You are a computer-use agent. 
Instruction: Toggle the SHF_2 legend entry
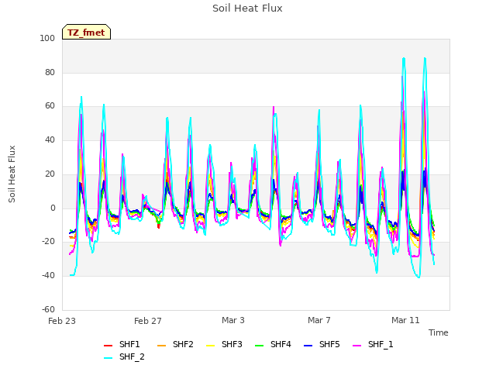[124, 357]
